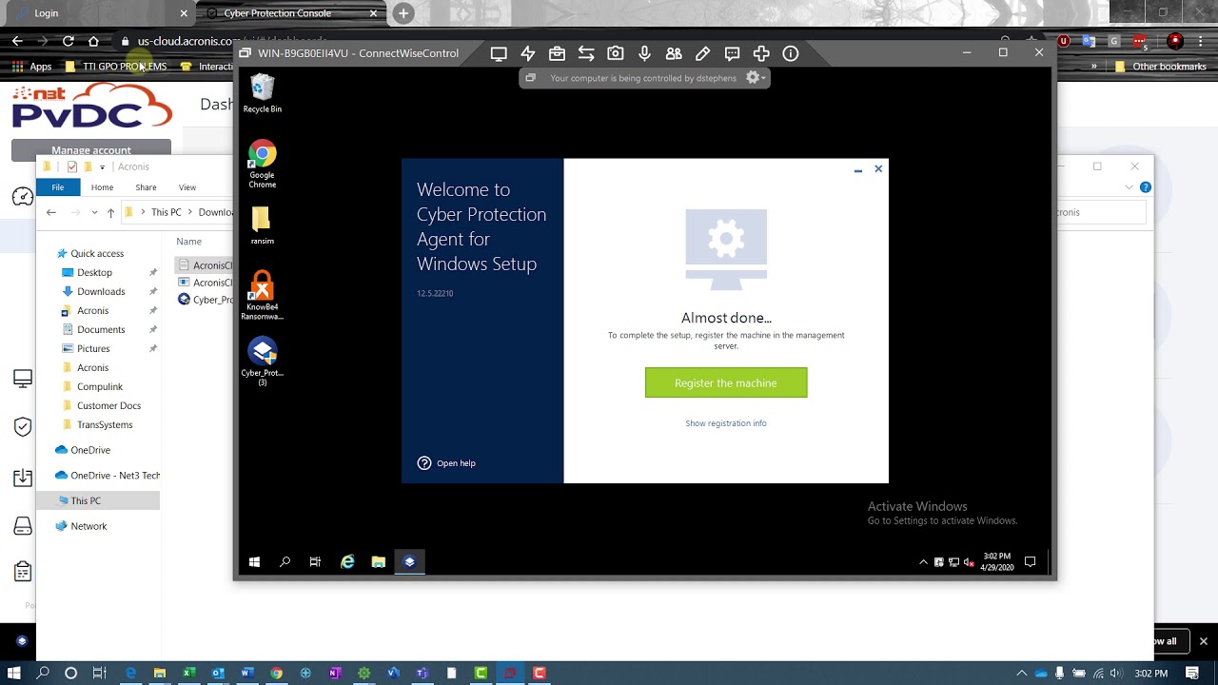Select Network in the navigation pane
Screen dimensions: 1218x685
click(88, 526)
